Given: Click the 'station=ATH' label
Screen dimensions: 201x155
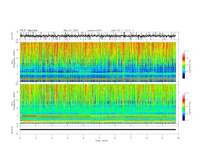Looking at the screenshot, I should (94, 30).
